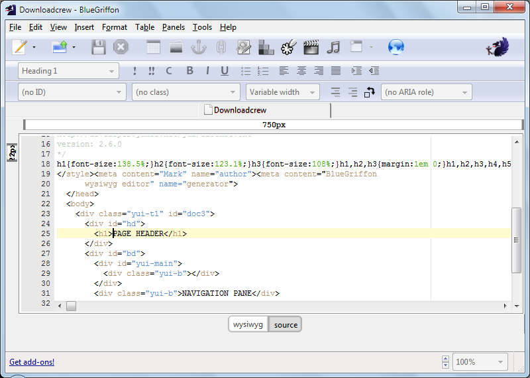Open the (no class) dropdown
Screen dimensions: 530x378
point(186,92)
